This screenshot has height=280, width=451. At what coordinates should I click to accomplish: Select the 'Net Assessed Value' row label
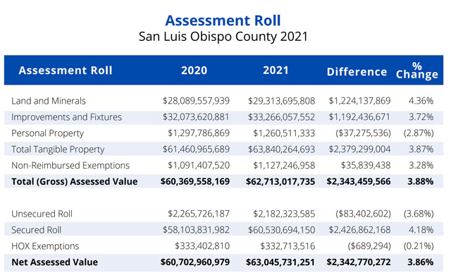[x=55, y=262]
